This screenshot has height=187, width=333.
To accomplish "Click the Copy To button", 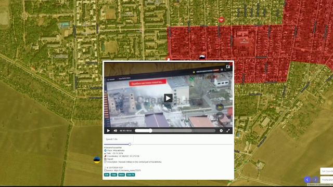I will (131, 175).
